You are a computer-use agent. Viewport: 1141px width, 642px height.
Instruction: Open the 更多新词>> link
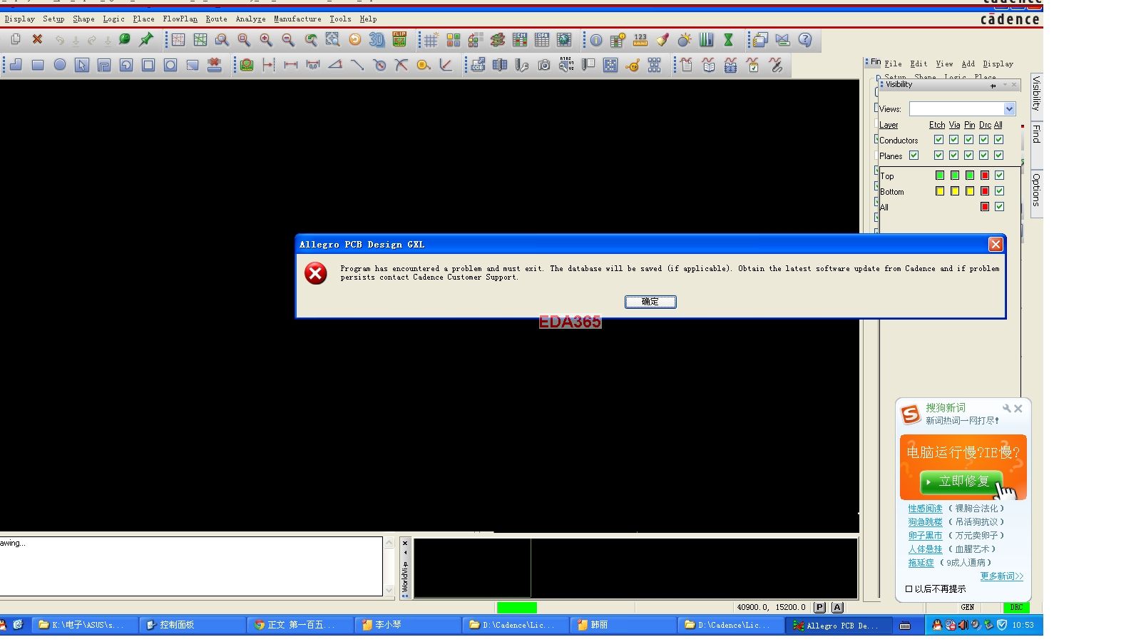tap(1001, 576)
